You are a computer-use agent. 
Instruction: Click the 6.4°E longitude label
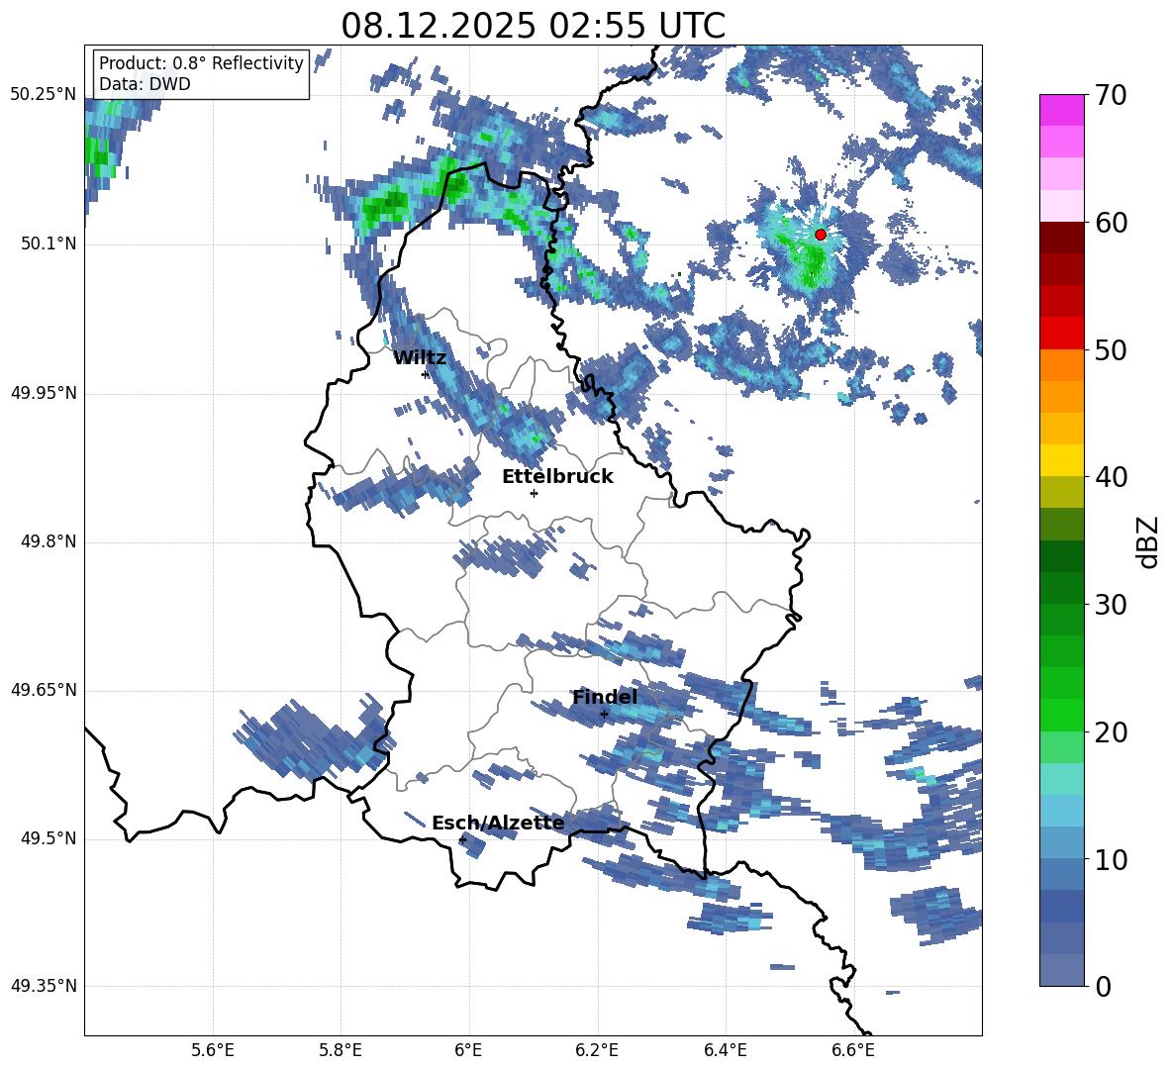click(x=725, y=1050)
